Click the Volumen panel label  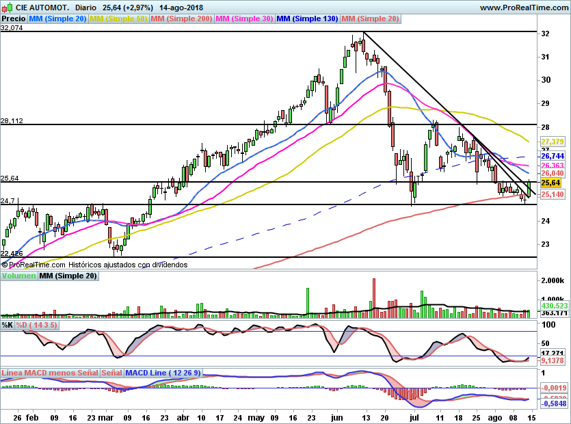pyautogui.click(x=19, y=276)
